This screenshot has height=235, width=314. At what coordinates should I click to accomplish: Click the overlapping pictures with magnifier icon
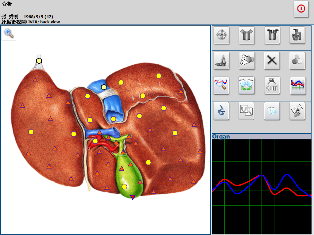[246, 111]
